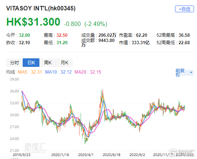Click the 均线 label
Screen dimensions: 197x159
[x=11, y=72]
